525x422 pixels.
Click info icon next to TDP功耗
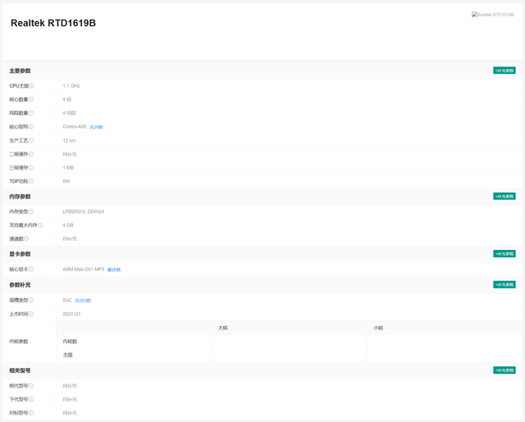[31, 181]
